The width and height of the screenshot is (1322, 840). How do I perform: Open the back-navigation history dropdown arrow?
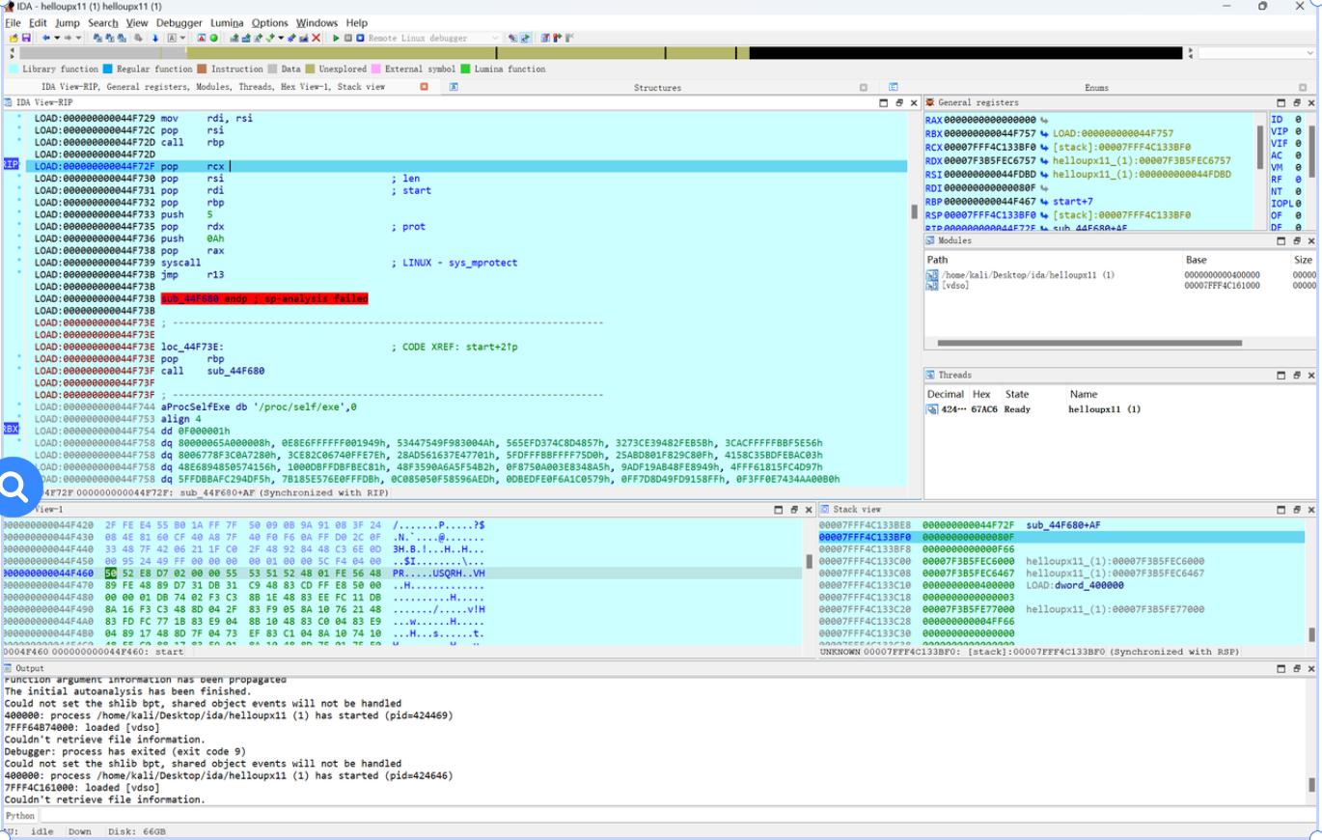(x=57, y=38)
